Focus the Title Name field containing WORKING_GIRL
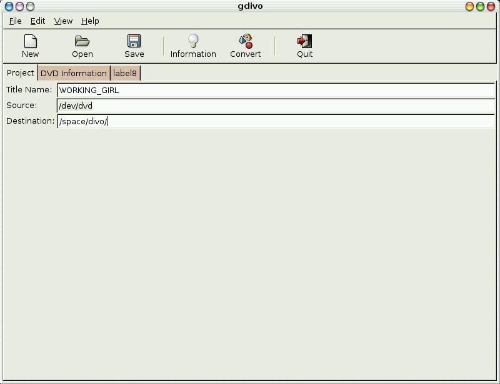 pos(276,90)
